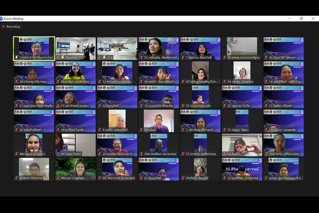Click the pin icon on Chailerd Pichitpornchai's tile

16,58
